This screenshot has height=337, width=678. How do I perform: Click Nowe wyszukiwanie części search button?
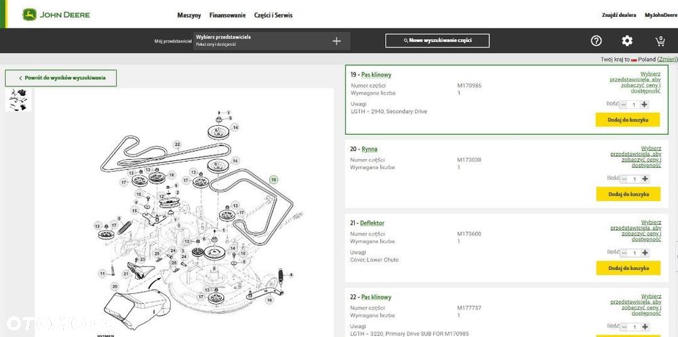point(437,41)
